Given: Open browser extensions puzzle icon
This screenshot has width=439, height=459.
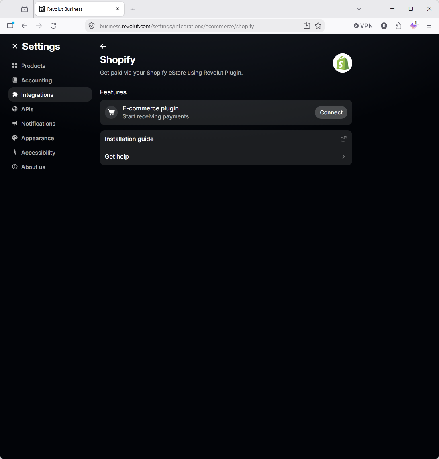Looking at the screenshot, I should pos(398,26).
